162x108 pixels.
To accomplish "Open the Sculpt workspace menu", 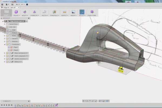I will 6,13.
